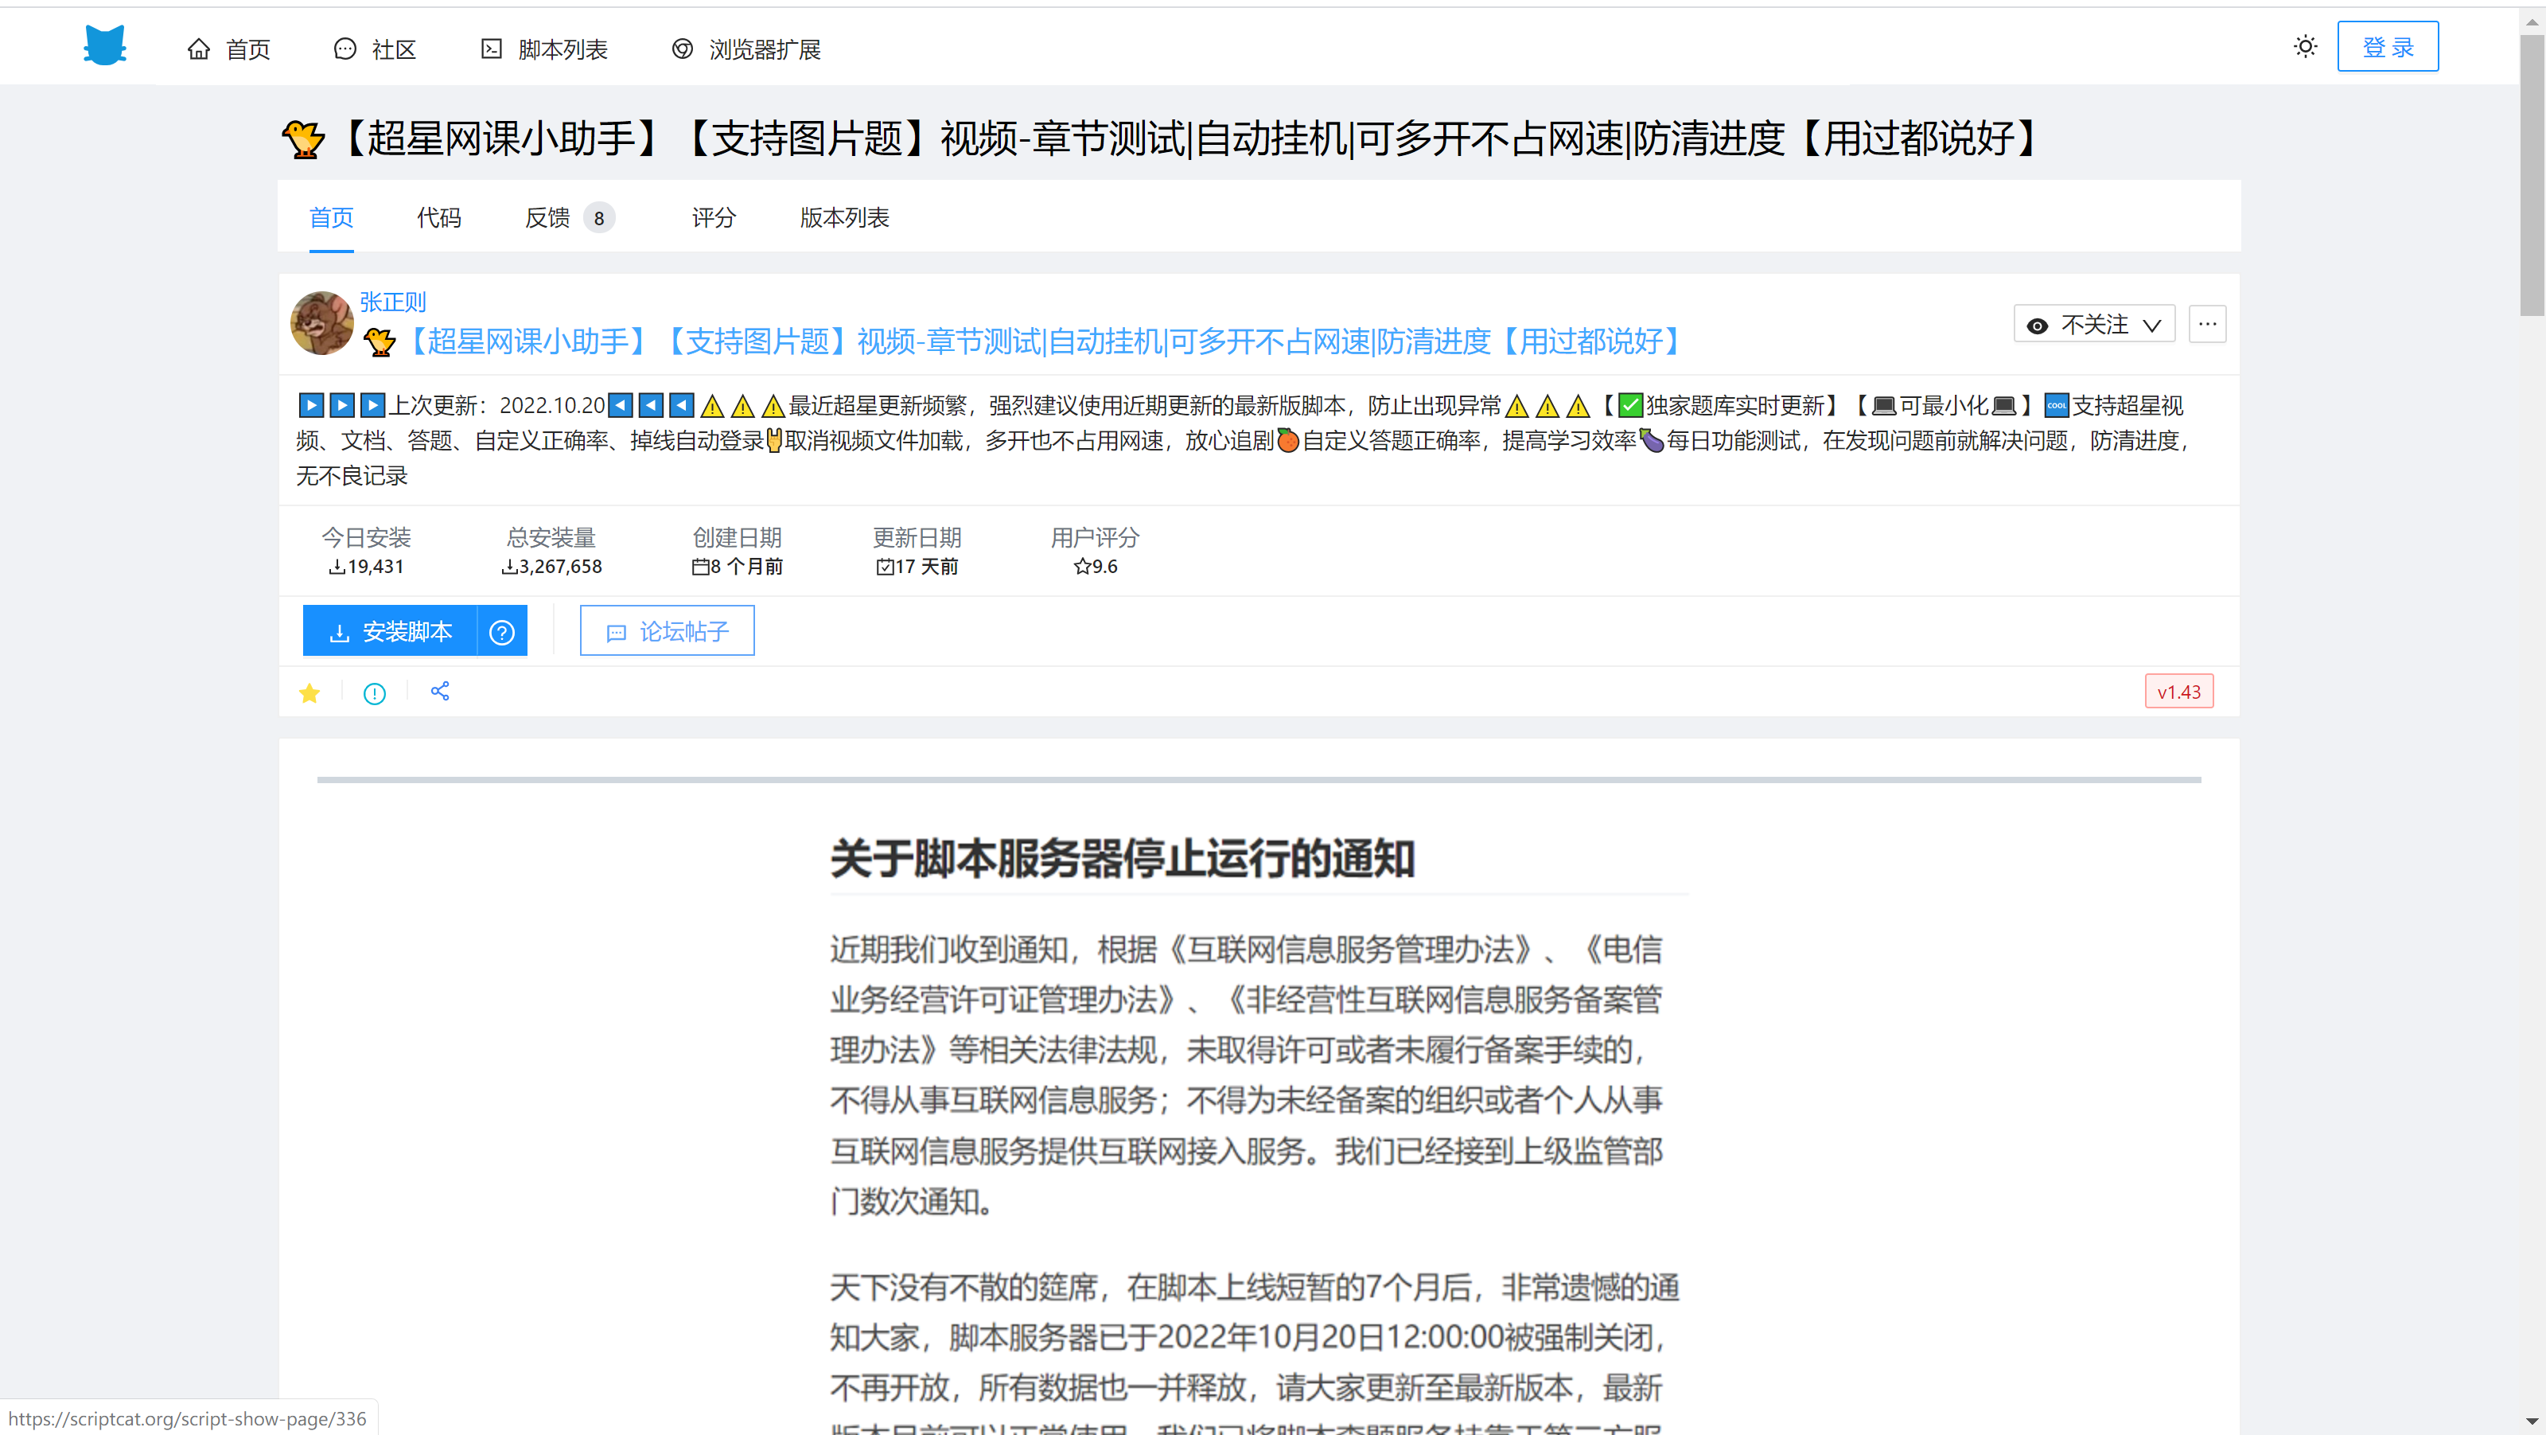The height and width of the screenshot is (1435, 2546).
Task: Click the ScriptCat cat logo
Action: tap(105, 45)
